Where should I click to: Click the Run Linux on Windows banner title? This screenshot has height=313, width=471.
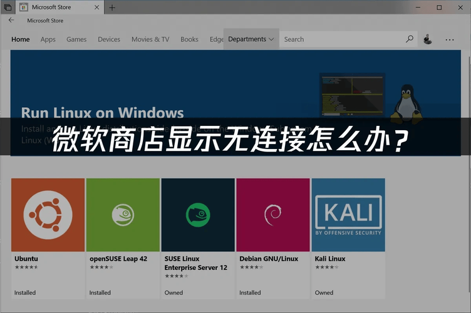click(x=103, y=113)
